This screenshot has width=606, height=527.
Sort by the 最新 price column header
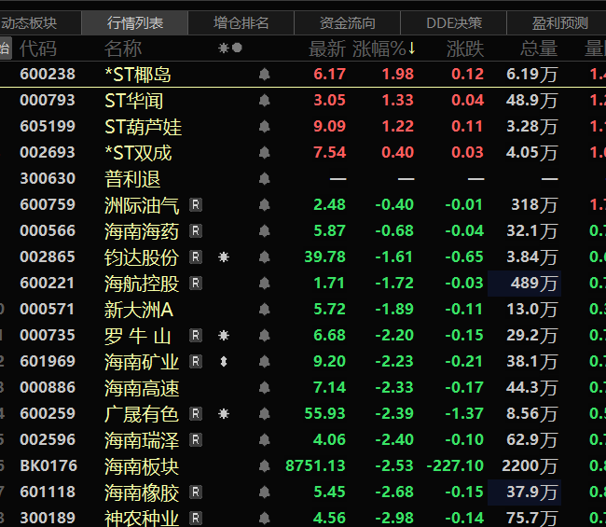pyautogui.click(x=327, y=49)
